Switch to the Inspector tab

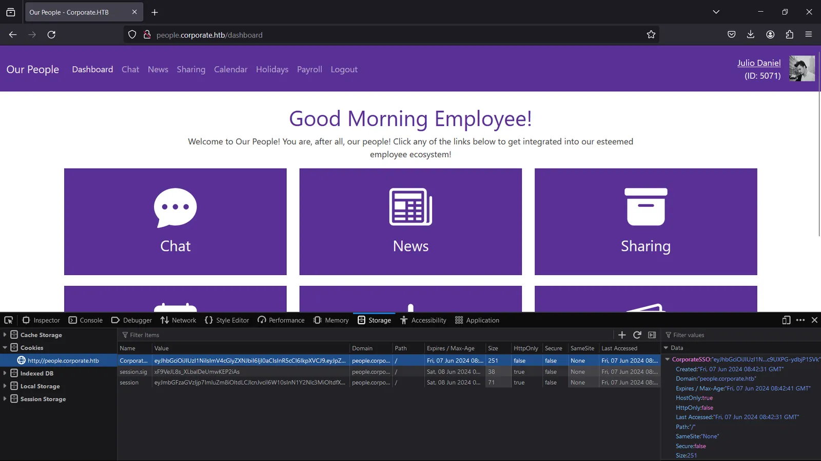pyautogui.click(x=41, y=320)
